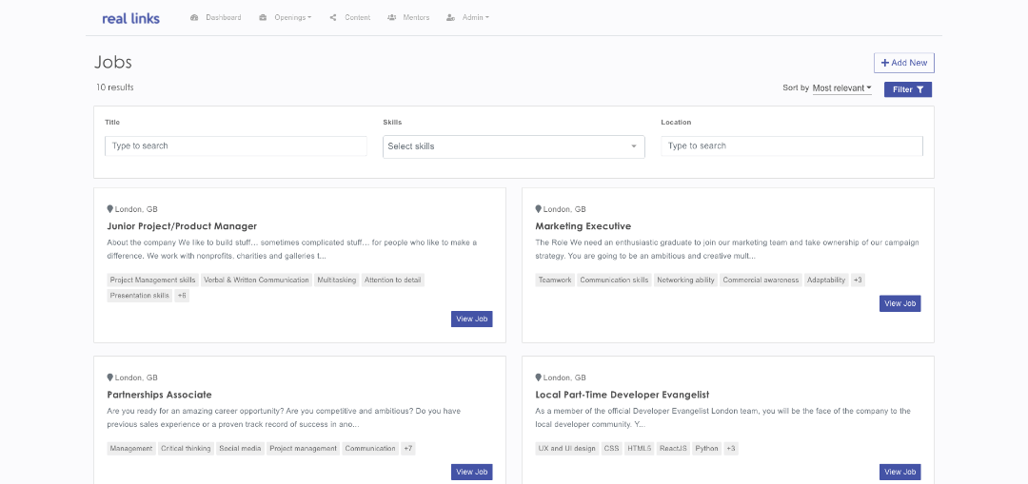Open the Admin dropdown menu
Viewport: 1028px width, 484px height.
tap(475, 18)
